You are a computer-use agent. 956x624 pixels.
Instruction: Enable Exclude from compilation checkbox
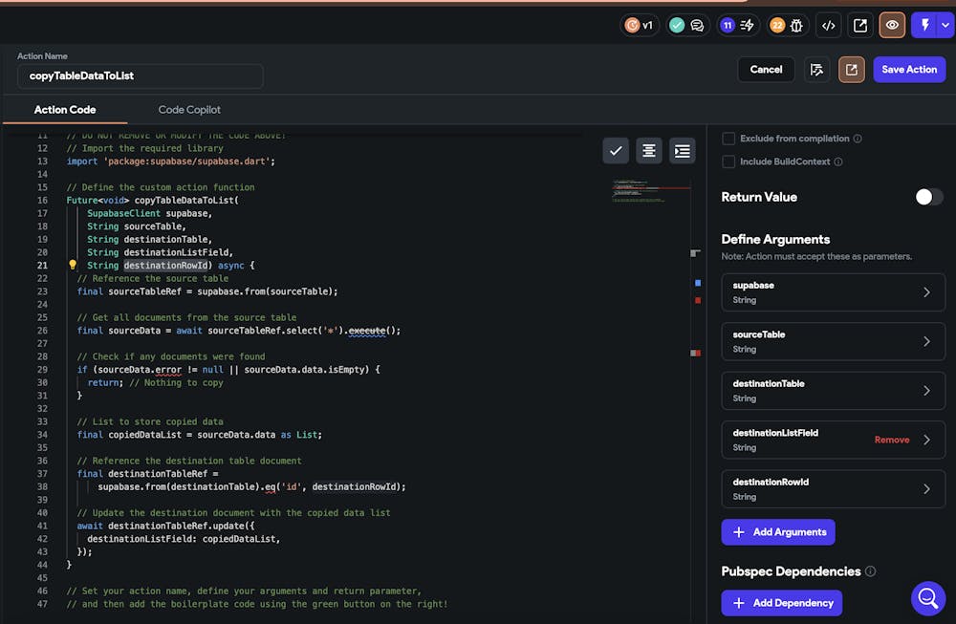pyautogui.click(x=728, y=139)
